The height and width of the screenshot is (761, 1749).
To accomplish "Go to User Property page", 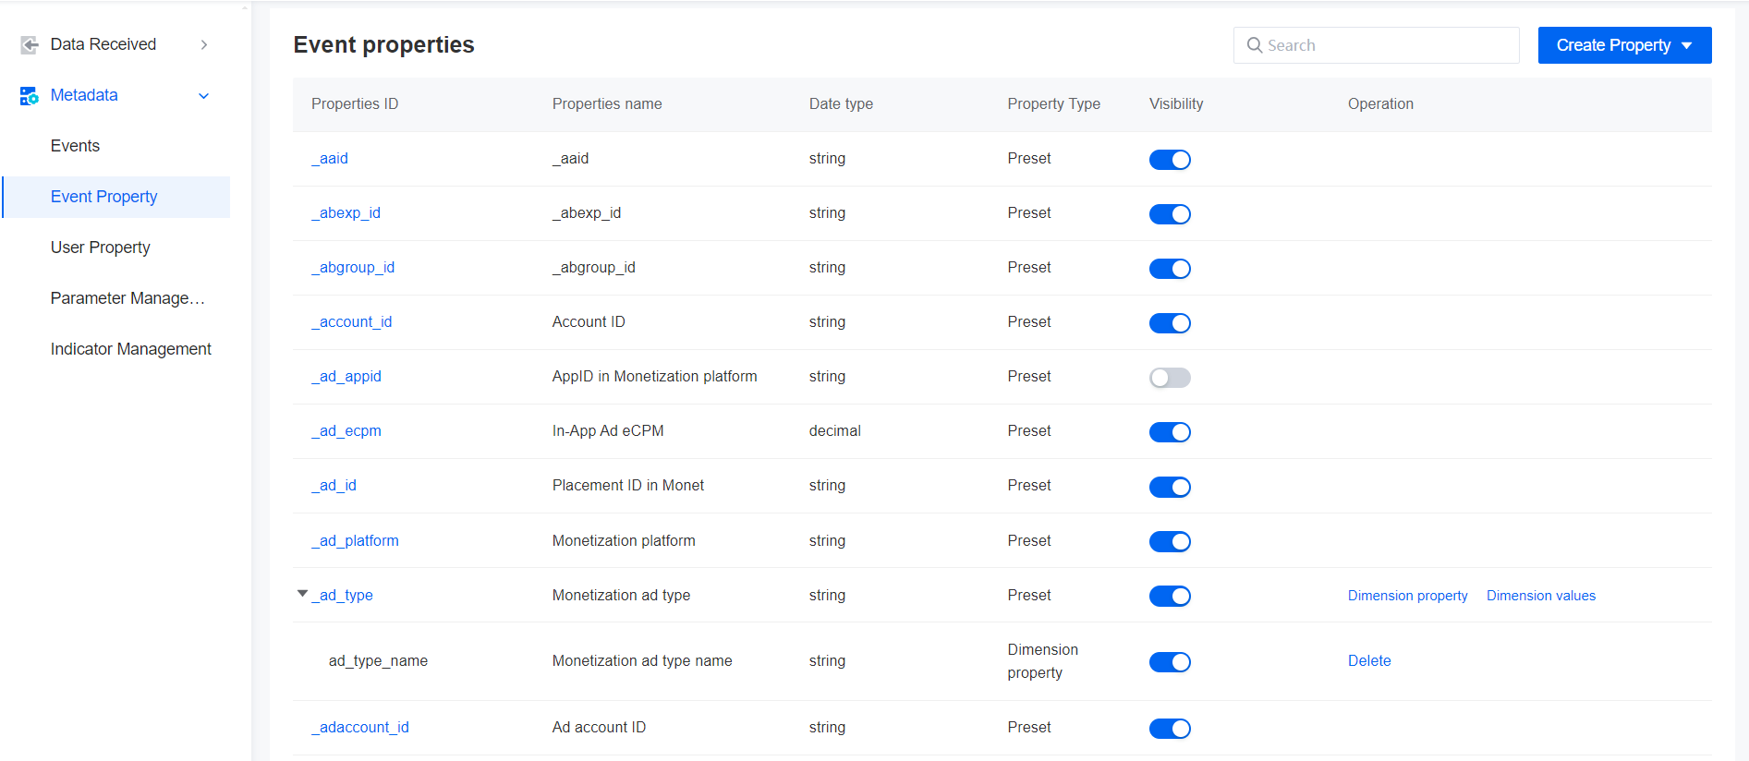I will [x=101, y=248].
